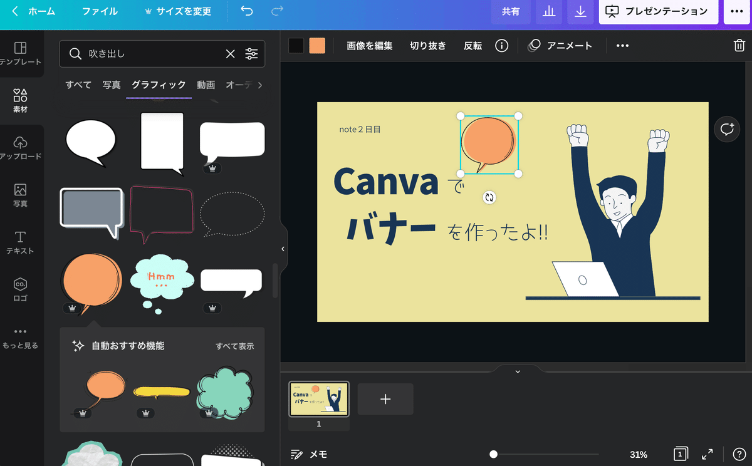752x466 pixels.
Task: Open the search filter sliders icon
Action: 251,54
